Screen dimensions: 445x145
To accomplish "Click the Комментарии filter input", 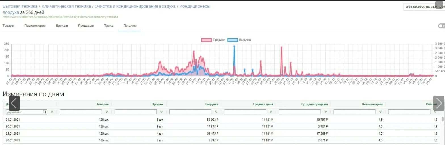I will click(354, 112).
